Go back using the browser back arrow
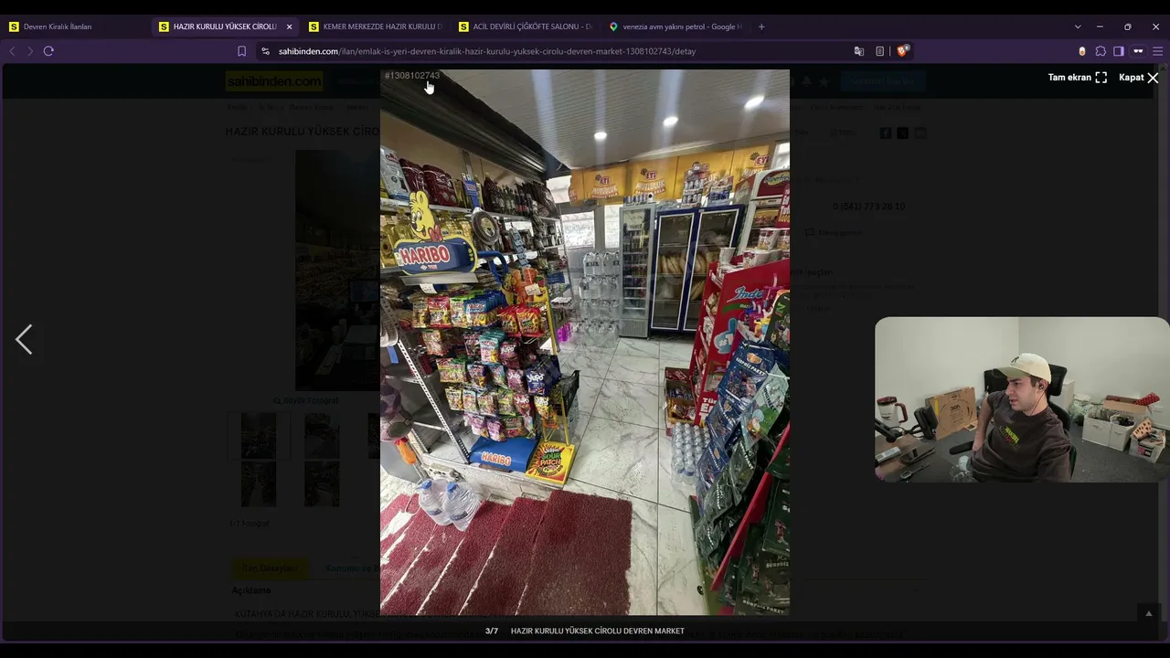The image size is (1170, 658). [12, 51]
